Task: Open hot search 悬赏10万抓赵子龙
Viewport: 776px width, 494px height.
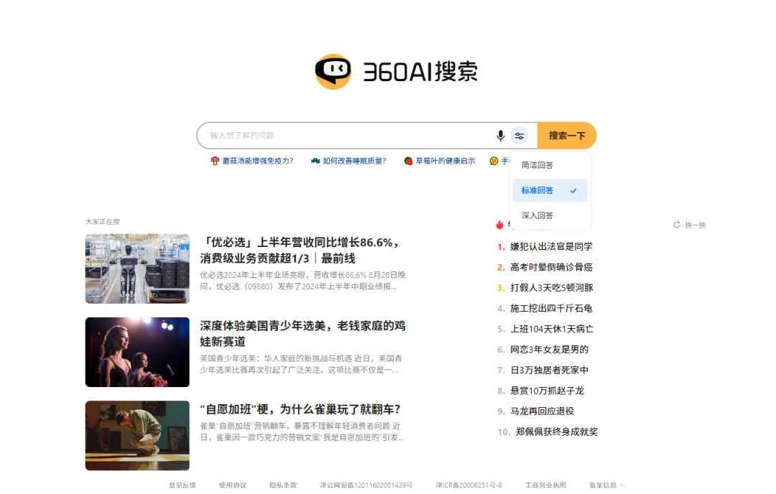Action: pos(548,391)
